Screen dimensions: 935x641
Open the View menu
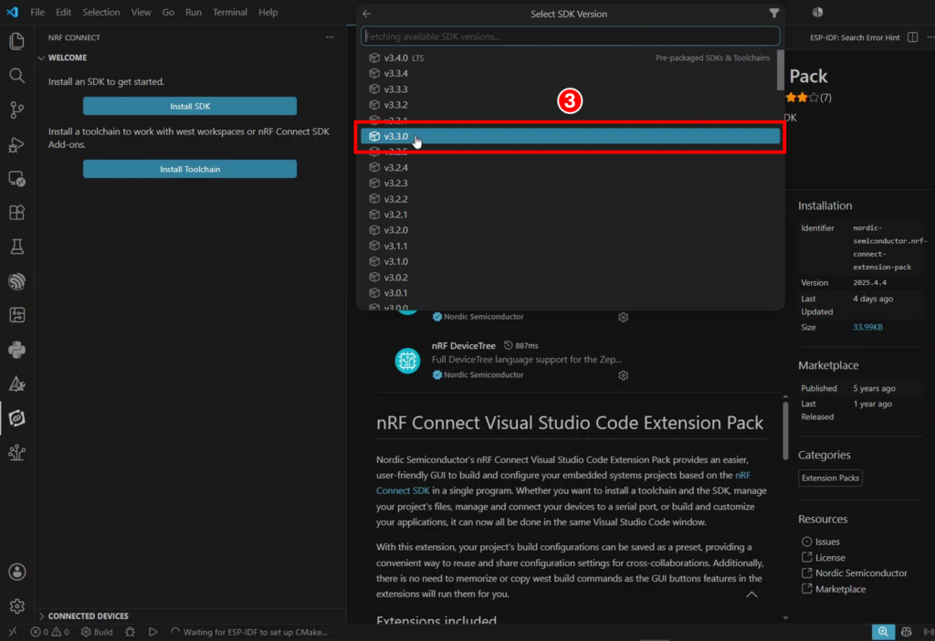coord(141,12)
